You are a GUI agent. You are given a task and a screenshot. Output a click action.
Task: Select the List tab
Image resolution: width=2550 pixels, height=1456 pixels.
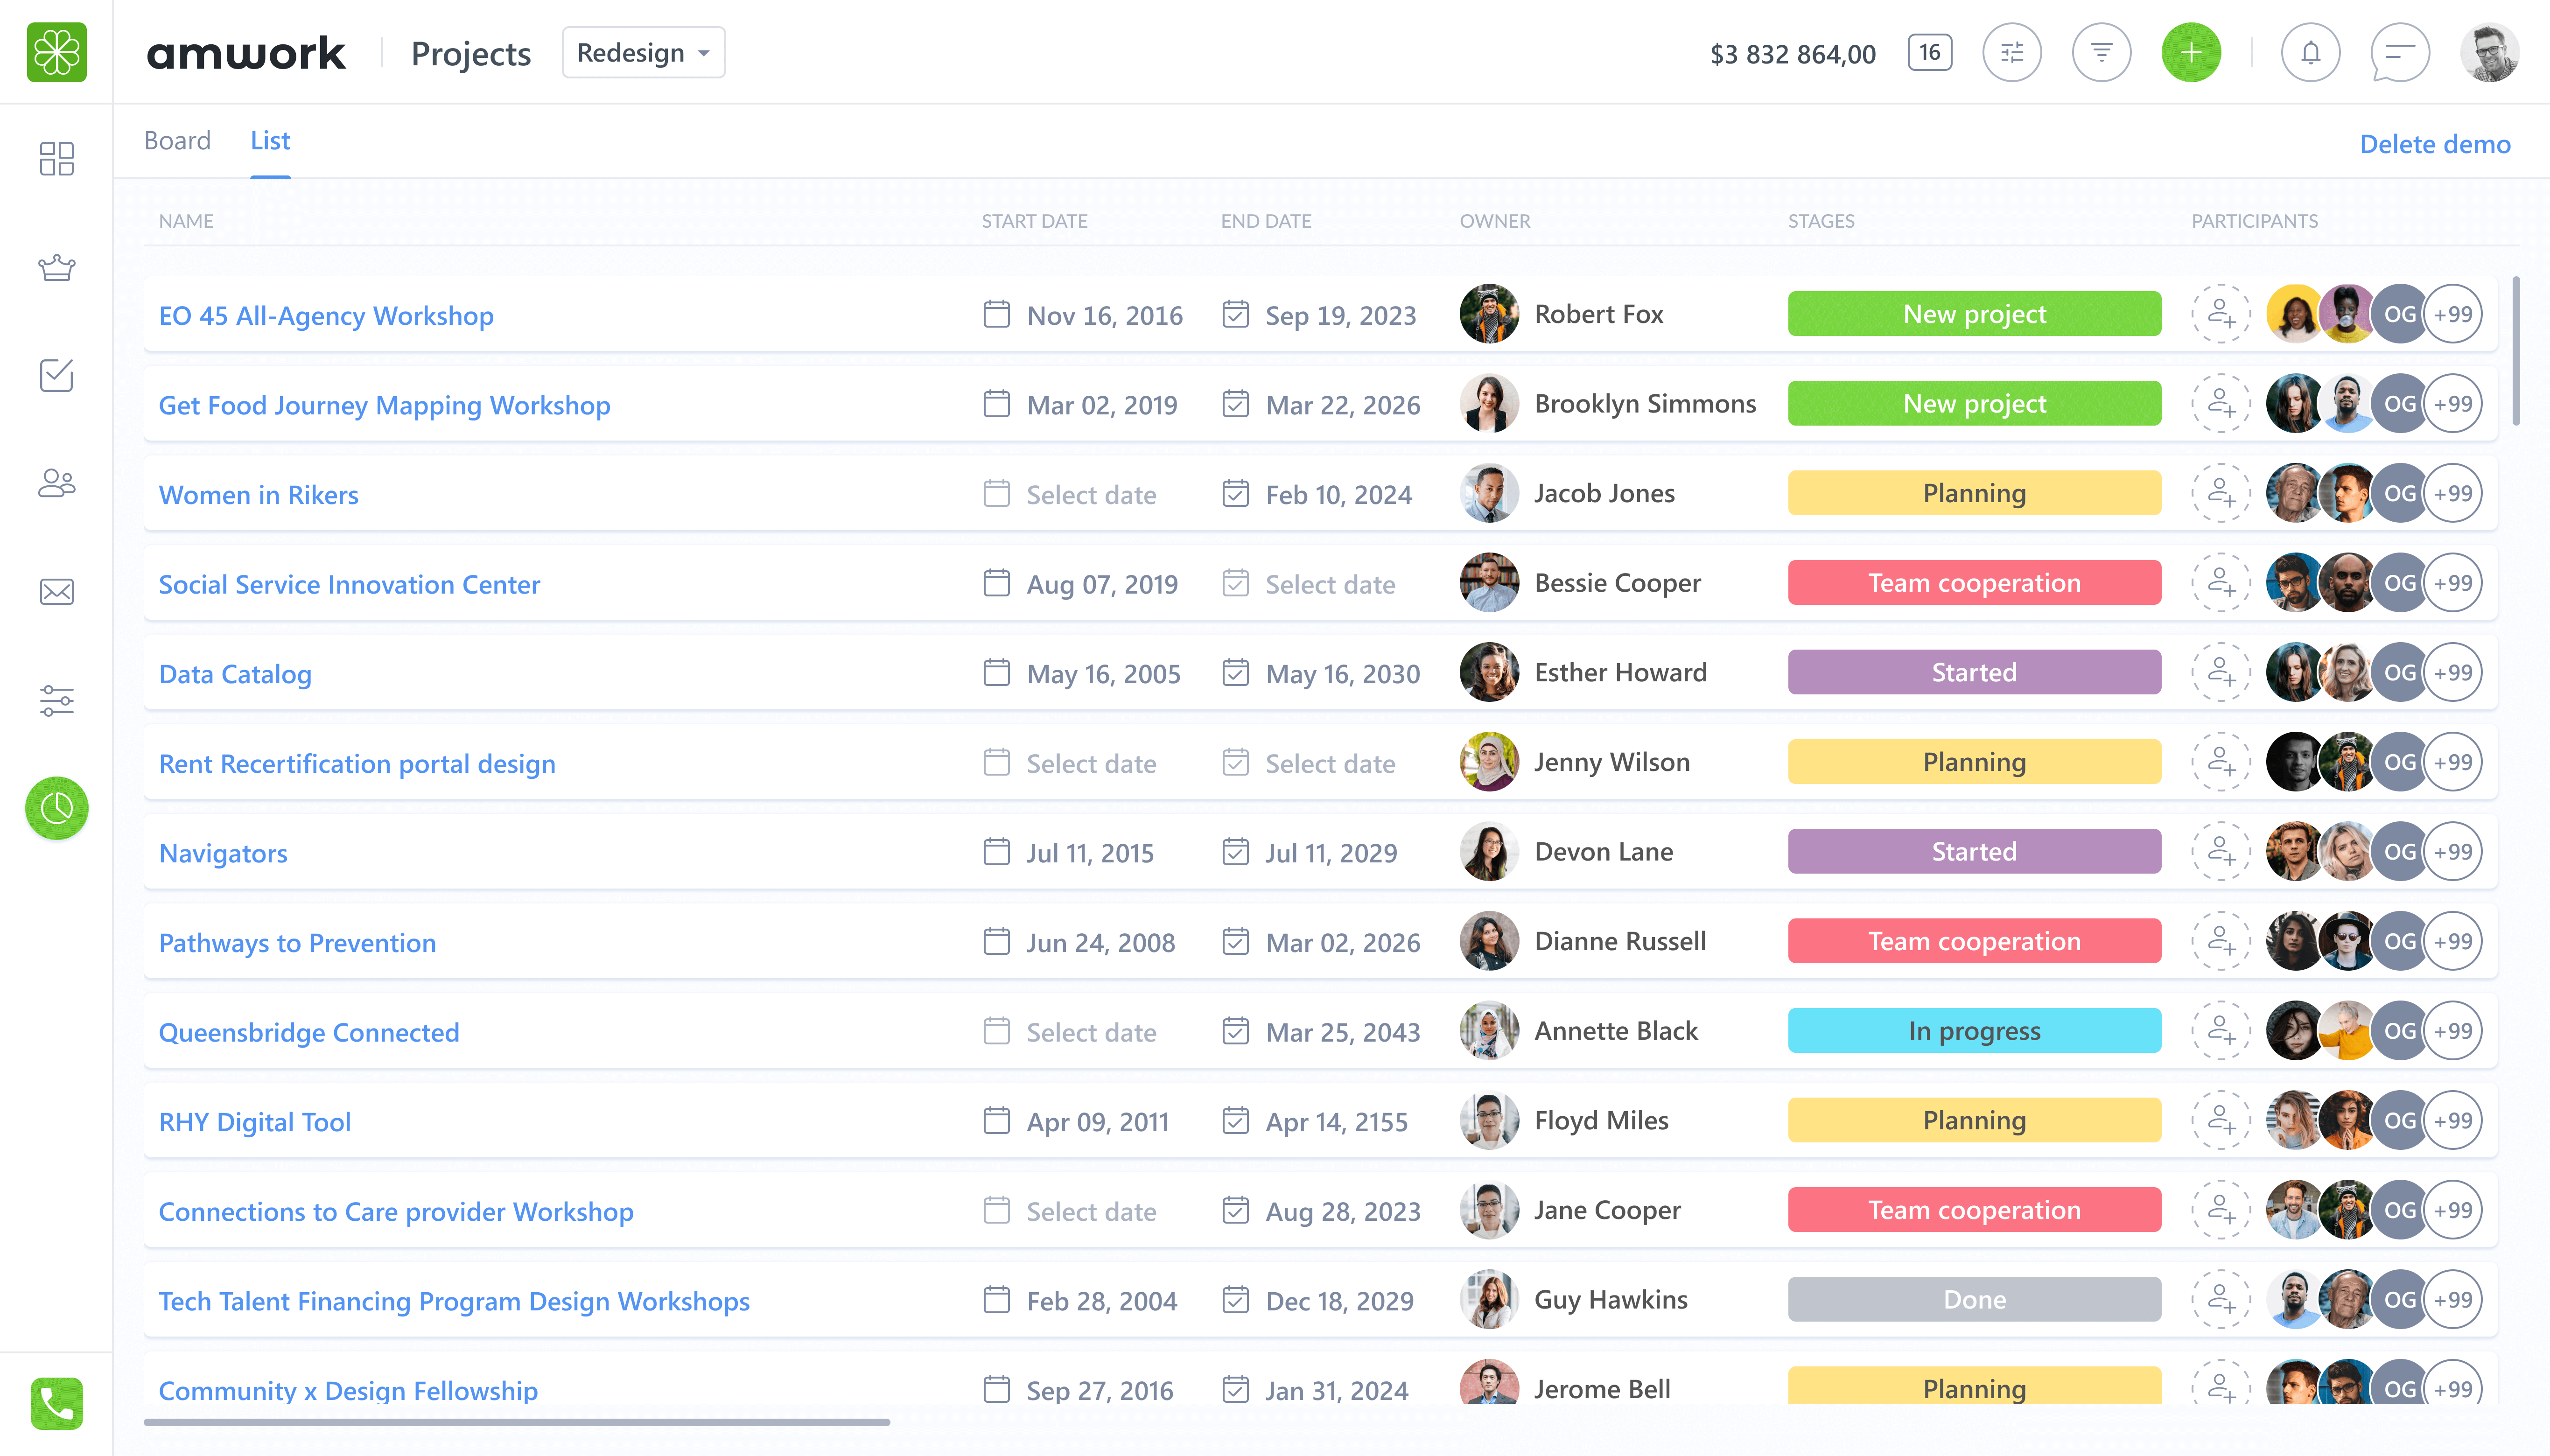(270, 141)
